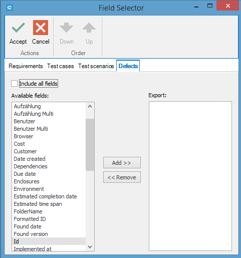Click the available fields scrollbar thumb
The image size is (241, 258).
pyautogui.click(x=90, y=145)
